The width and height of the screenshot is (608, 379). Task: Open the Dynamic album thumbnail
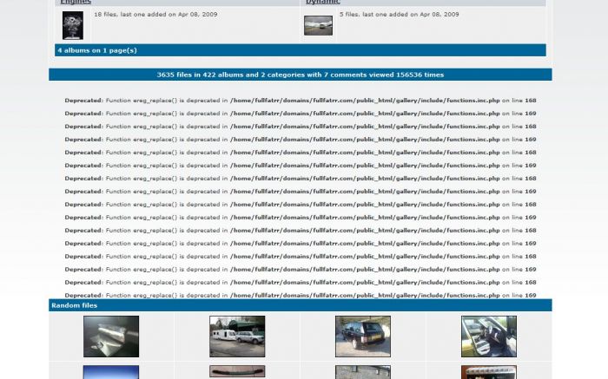coord(318,25)
